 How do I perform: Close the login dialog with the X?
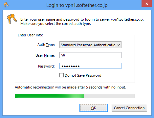tap(146, 4)
